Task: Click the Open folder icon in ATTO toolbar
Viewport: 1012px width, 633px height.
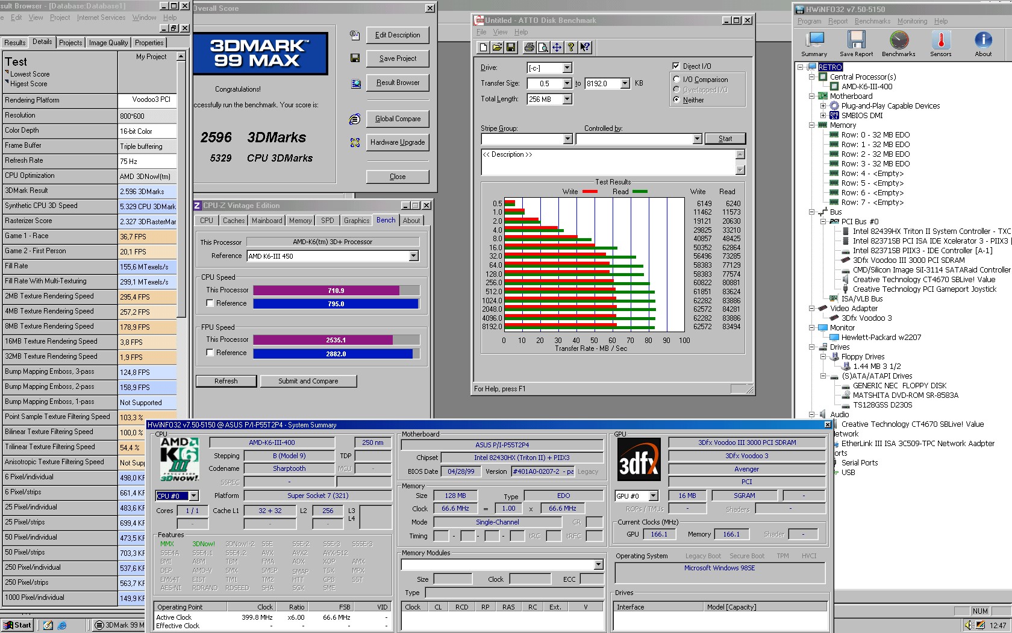Action: coord(497,47)
